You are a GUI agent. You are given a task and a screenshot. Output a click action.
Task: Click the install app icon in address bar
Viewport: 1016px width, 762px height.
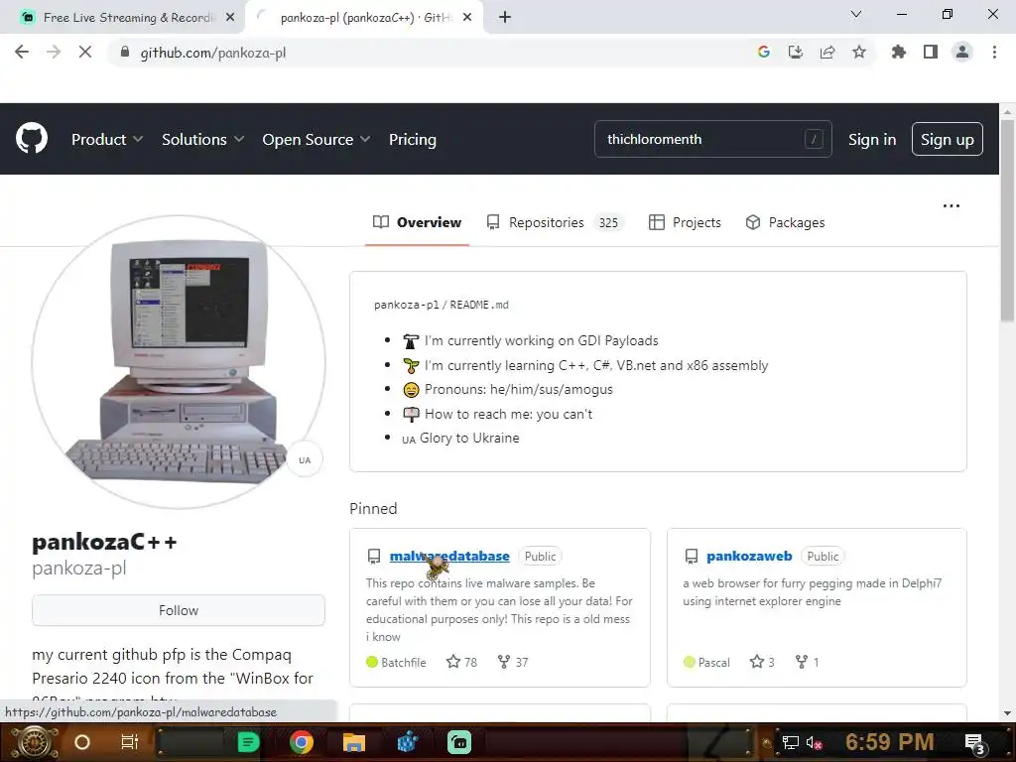click(x=796, y=52)
